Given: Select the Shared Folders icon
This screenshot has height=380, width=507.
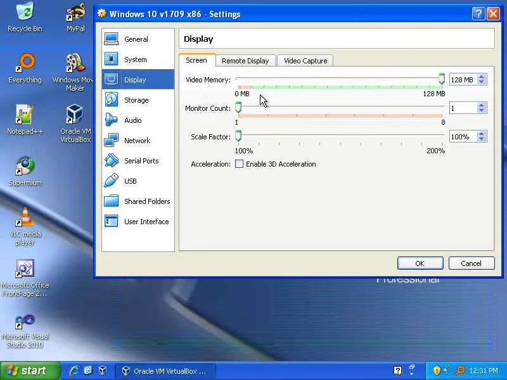Looking at the screenshot, I should tap(112, 201).
